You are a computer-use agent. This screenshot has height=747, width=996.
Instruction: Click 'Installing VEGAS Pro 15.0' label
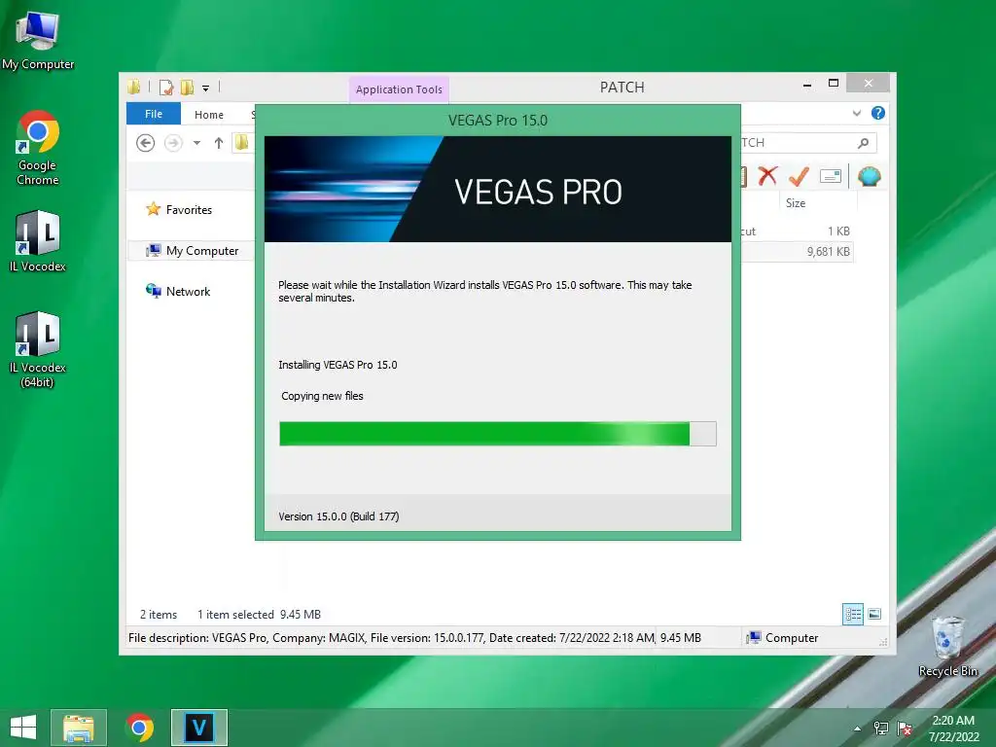click(338, 366)
